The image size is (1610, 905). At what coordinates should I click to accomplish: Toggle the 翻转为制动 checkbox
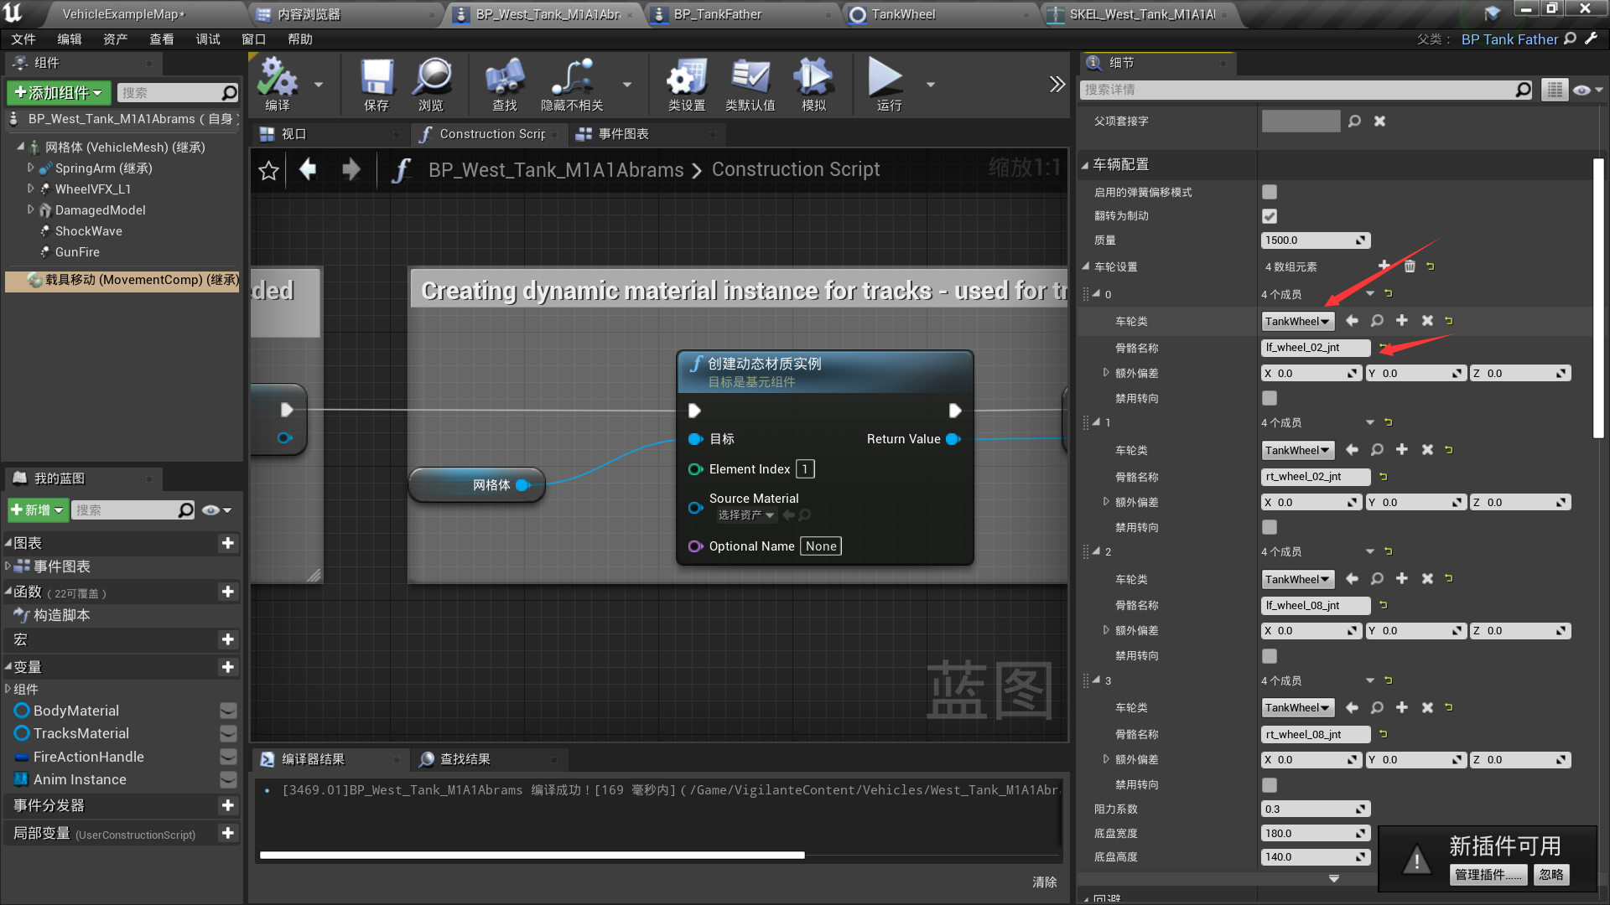(1270, 216)
